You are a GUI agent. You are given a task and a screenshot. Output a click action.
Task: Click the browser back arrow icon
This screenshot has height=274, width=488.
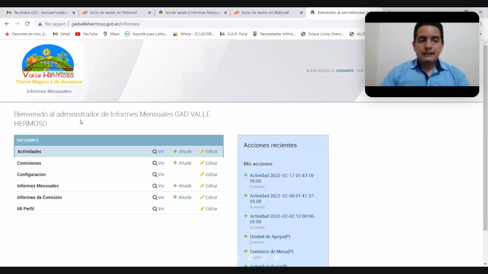point(7,24)
